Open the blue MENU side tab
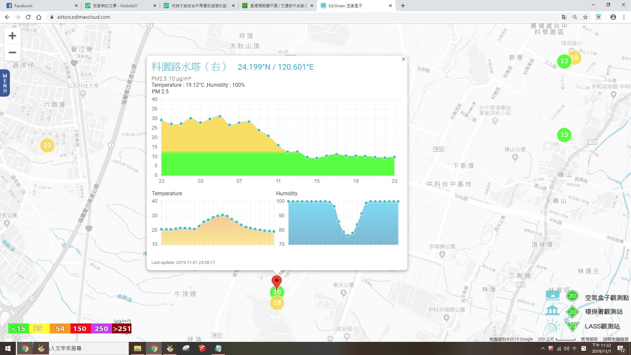 5,83
